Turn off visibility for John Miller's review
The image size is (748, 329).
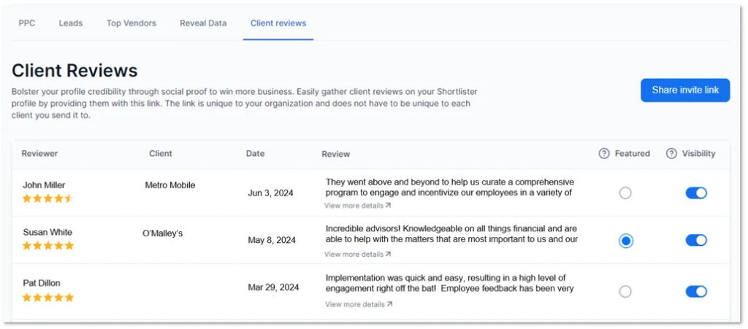point(695,193)
